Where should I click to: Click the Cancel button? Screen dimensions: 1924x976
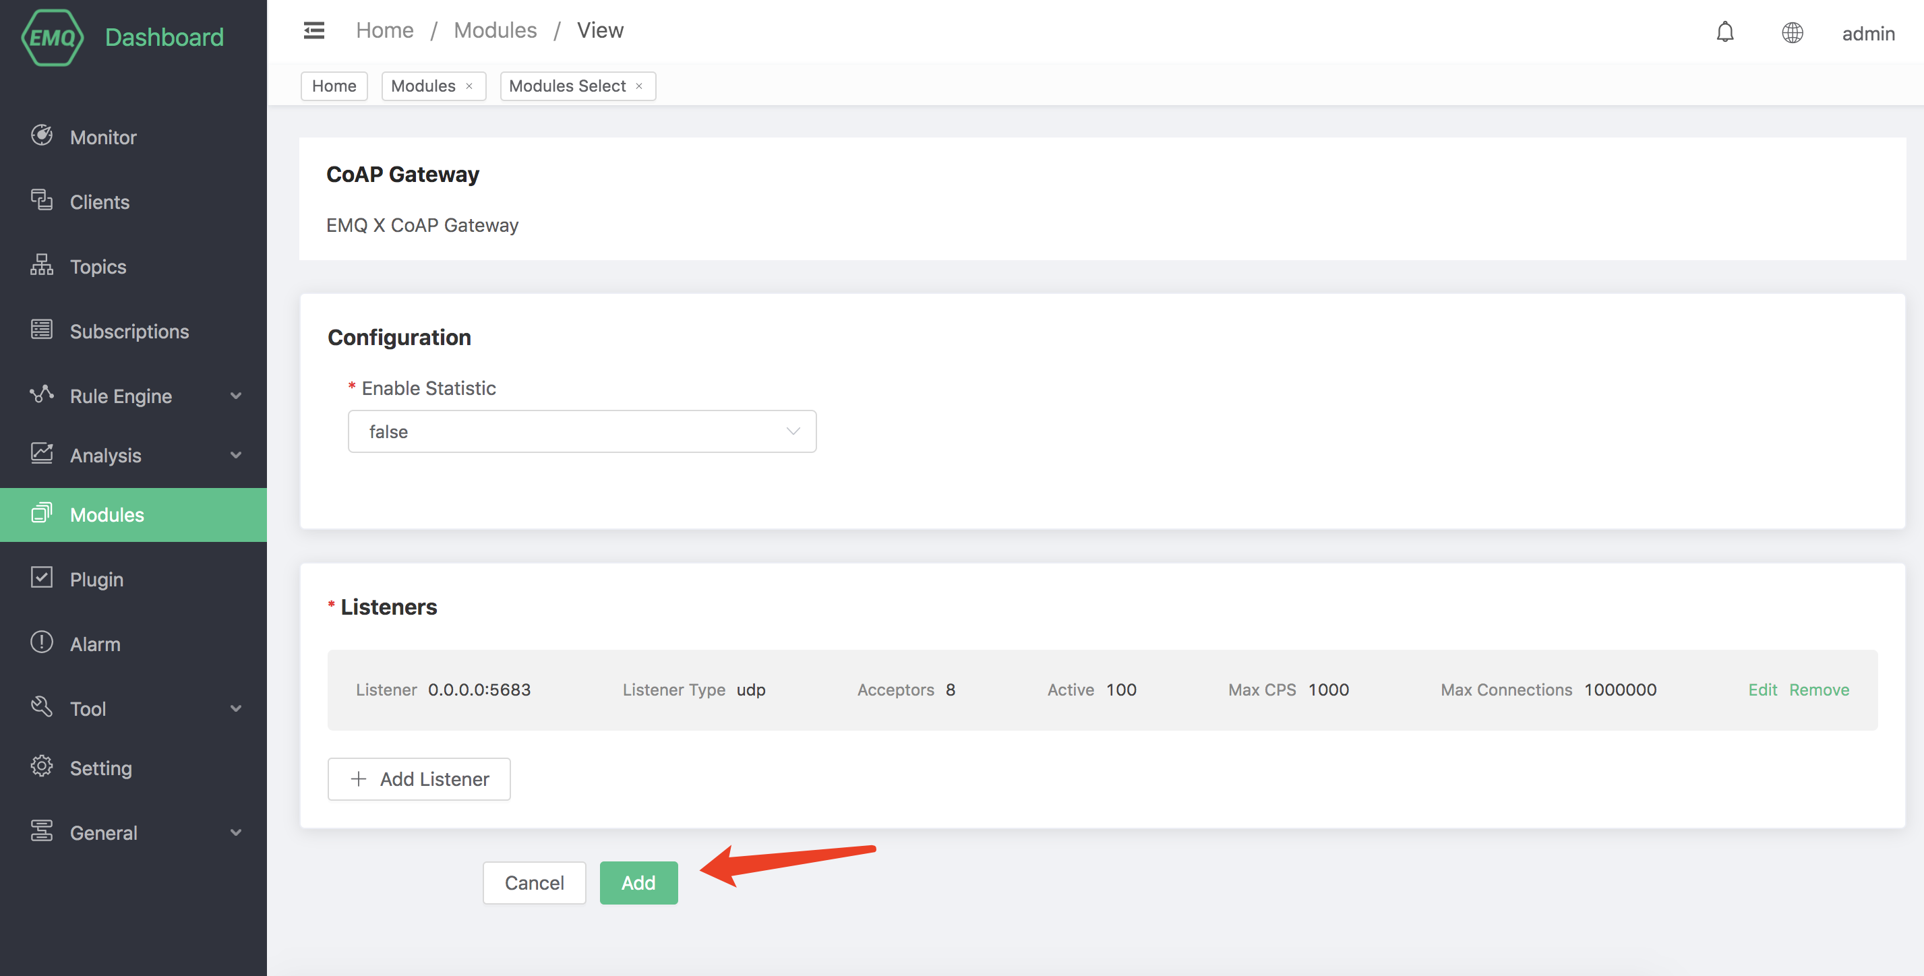point(534,883)
